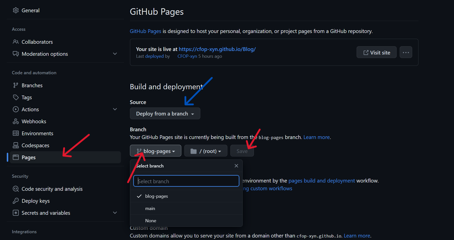Click Learn more link after blog-pages branch
Viewport: 454px width, 240px height.
coord(317,137)
